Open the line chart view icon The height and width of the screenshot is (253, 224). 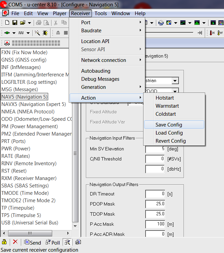click(183, 23)
